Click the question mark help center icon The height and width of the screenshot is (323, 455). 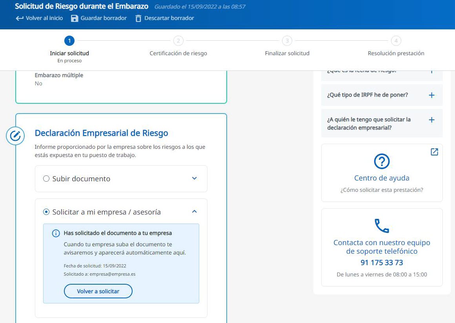(382, 161)
